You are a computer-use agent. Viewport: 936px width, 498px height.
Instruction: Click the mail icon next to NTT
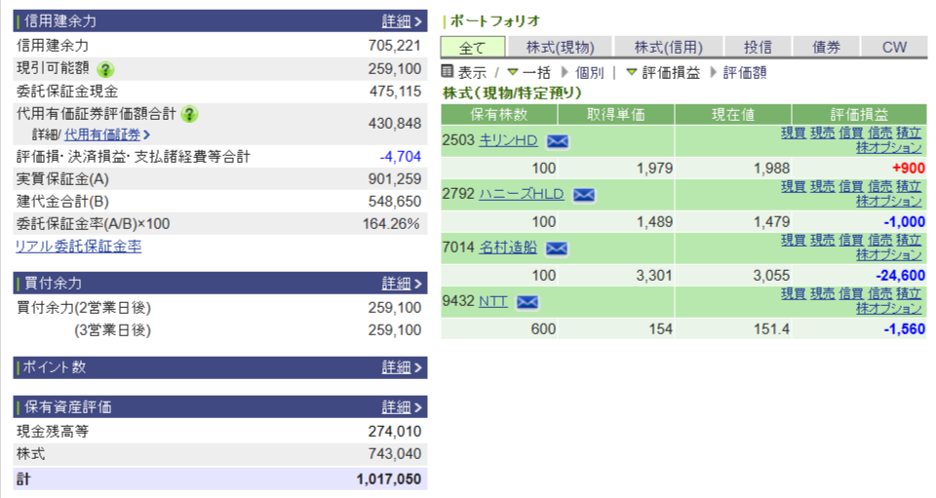[527, 302]
